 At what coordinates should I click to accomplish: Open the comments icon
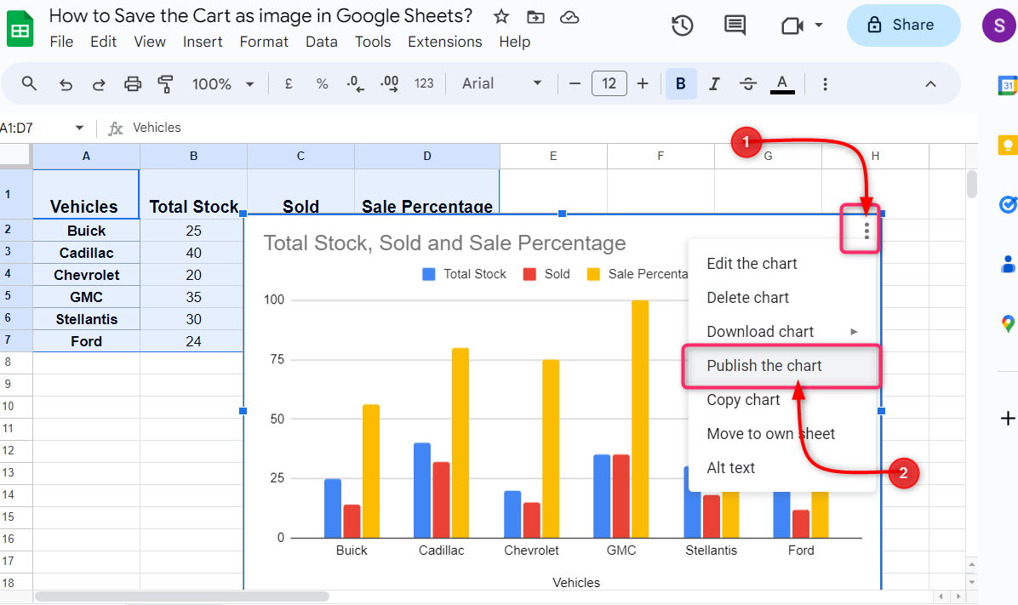(735, 26)
